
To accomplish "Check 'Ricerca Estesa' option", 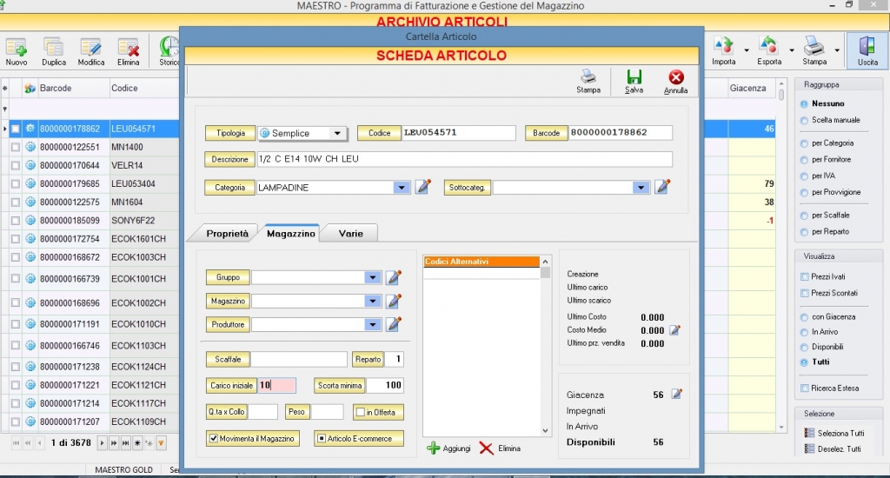I will [804, 388].
